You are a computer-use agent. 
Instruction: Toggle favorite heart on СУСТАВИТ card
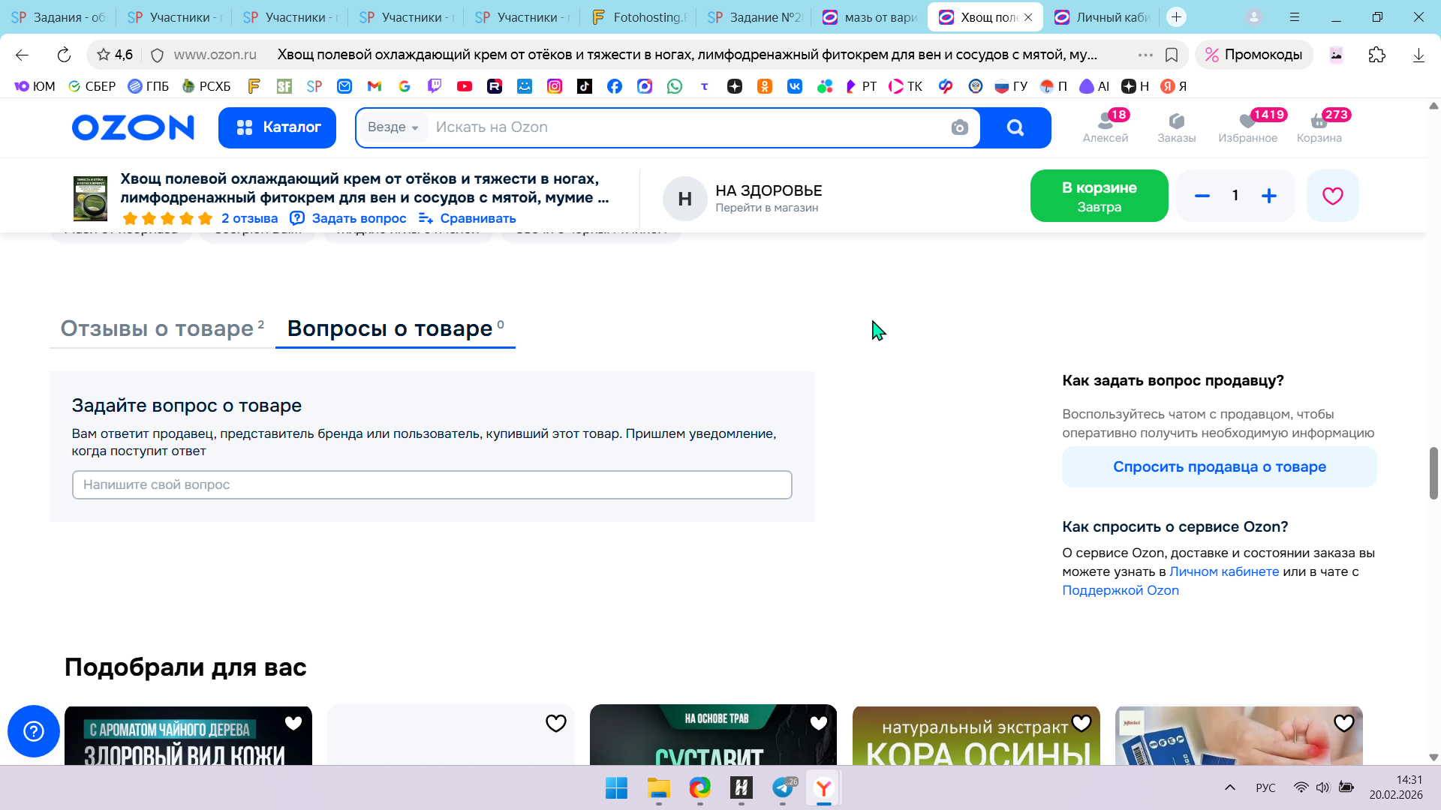818,723
